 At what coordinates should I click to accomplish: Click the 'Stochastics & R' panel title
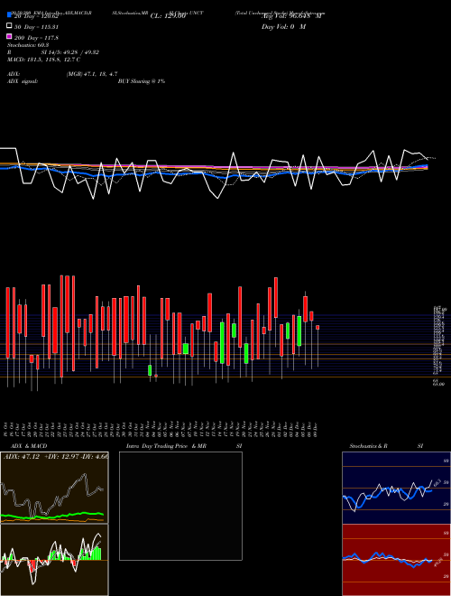(368, 446)
